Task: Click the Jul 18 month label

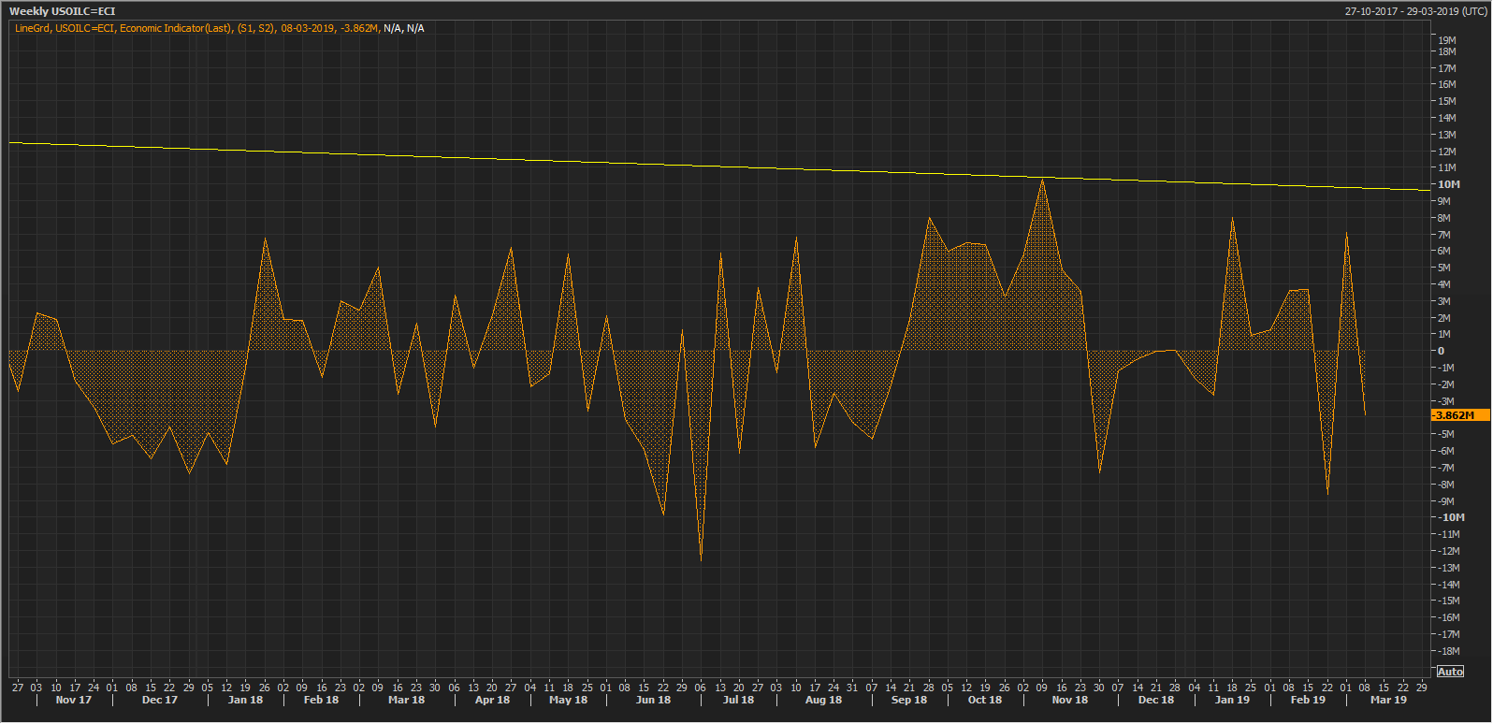Action: point(738,700)
